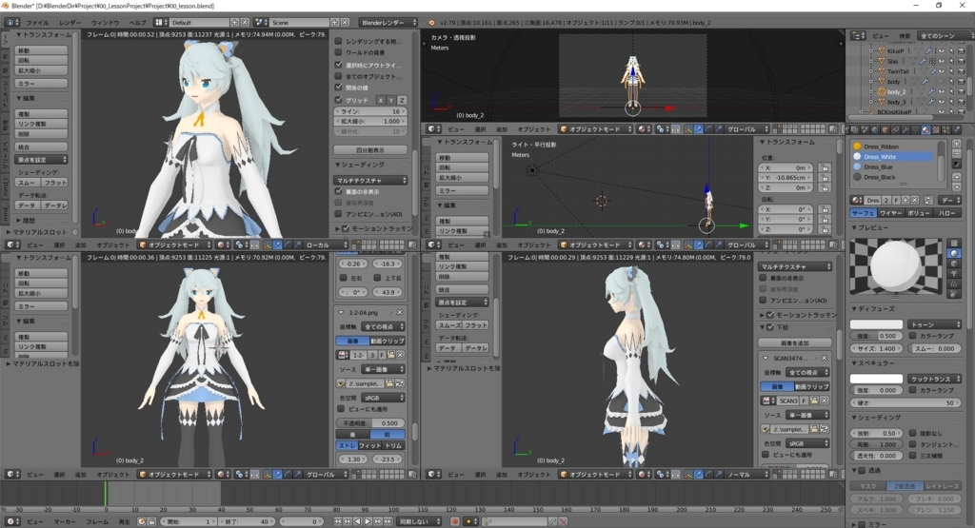Select the Dress_Black material slot

[892, 177]
